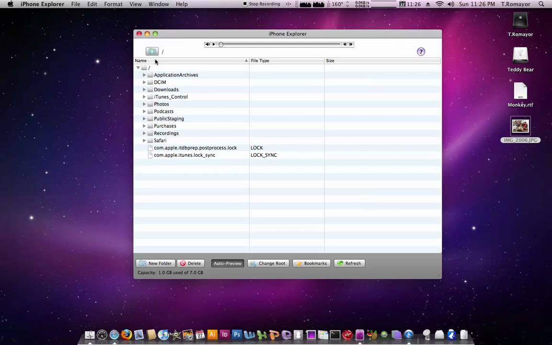Expand the Podcasts folder
The height and width of the screenshot is (345, 552).
pos(144,111)
